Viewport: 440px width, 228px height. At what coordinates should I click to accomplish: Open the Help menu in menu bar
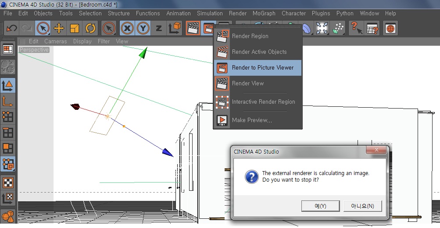tap(390, 14)
